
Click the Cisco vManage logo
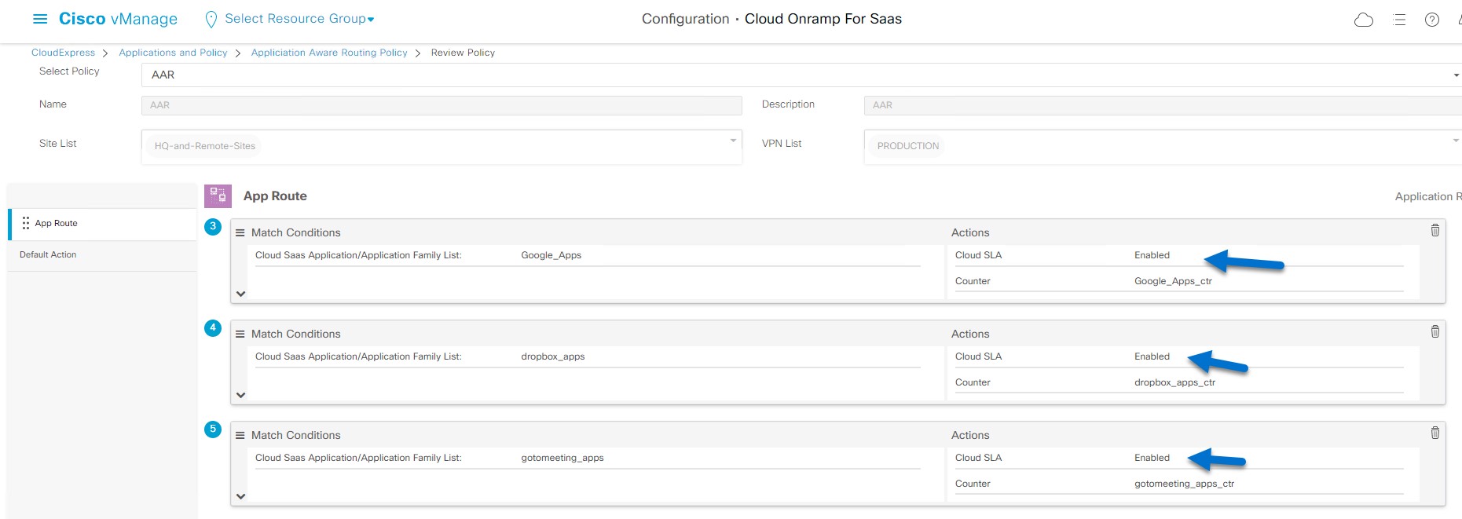118,19
